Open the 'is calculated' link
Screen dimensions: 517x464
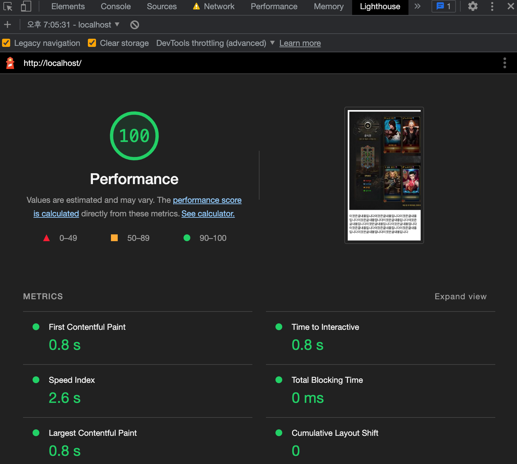[56, 214]
